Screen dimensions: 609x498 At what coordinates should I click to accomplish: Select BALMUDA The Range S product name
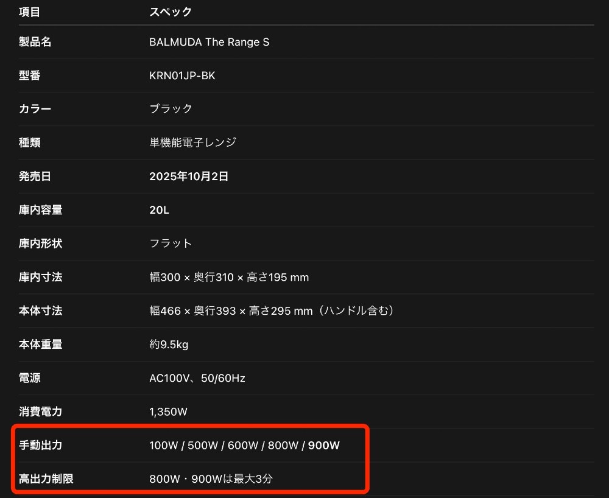coord(209,42)
